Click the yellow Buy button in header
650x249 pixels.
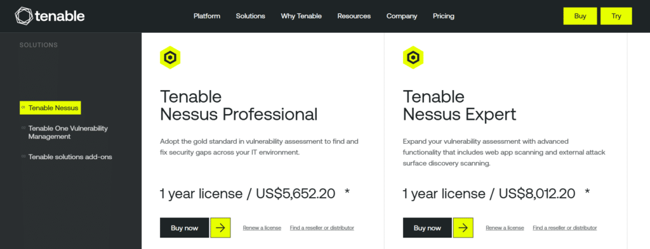(x=580, y=16)
